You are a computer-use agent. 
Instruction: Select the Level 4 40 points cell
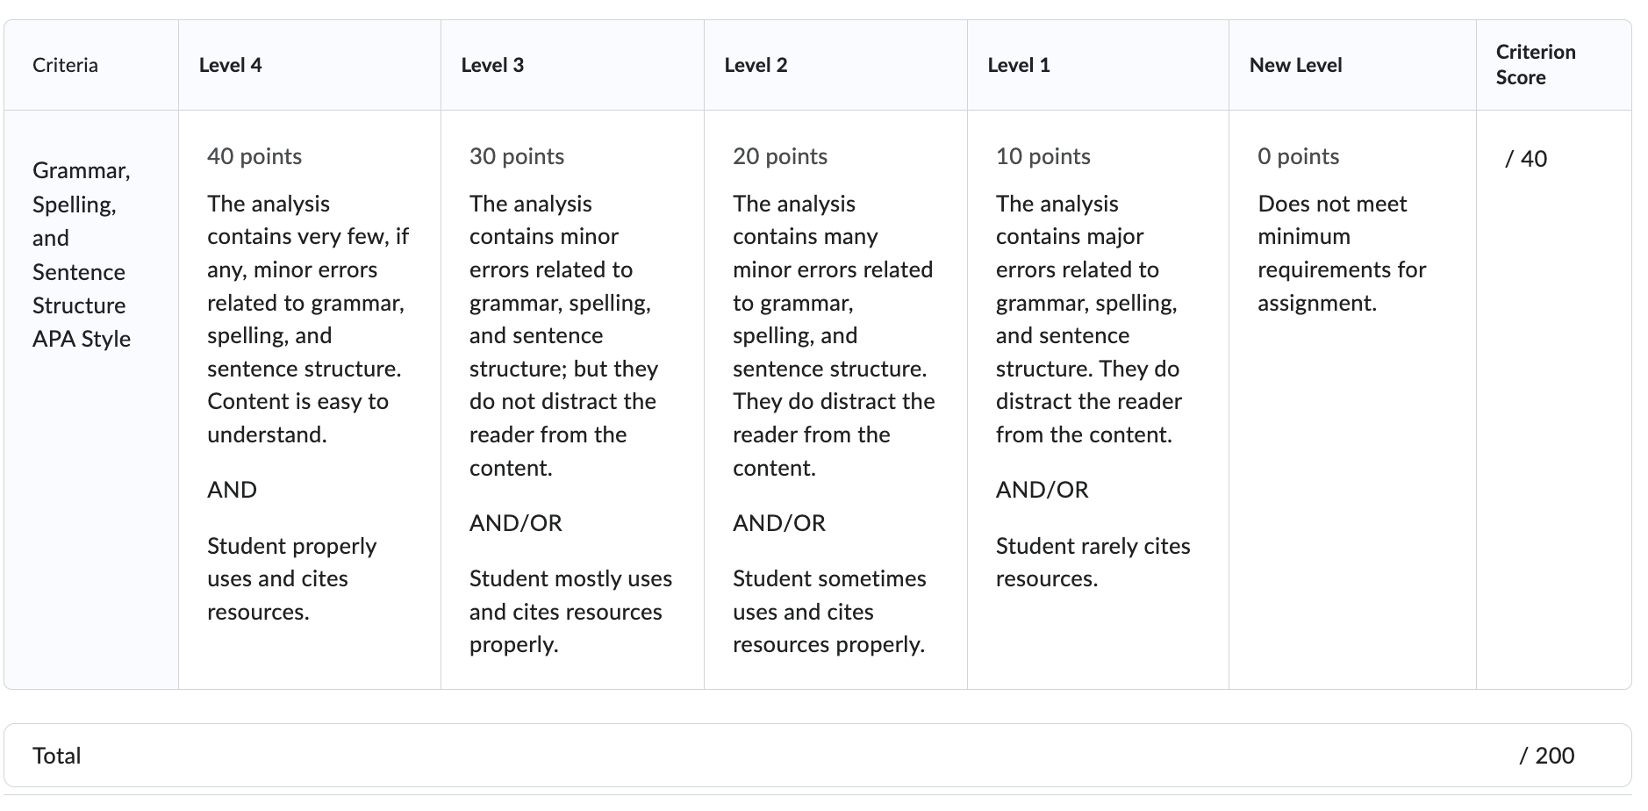(x=310, y=399)
